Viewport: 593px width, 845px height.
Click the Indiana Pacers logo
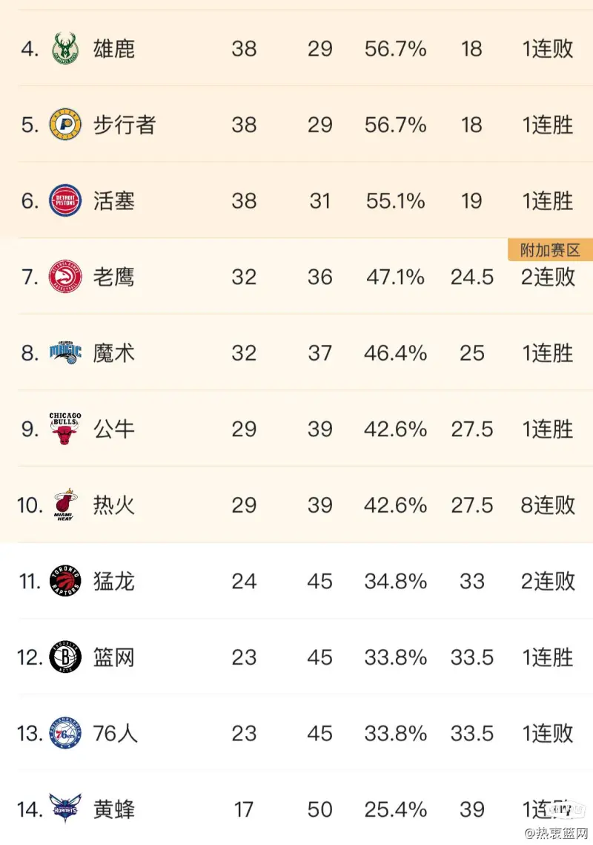pos(65,125)
